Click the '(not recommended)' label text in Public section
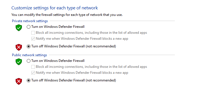The height and width of the screenshot is (105, 201). point(101,80)
